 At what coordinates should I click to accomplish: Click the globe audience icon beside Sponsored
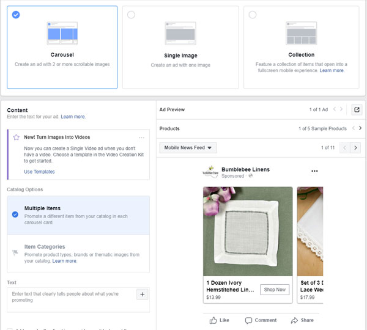click(250, 175)
